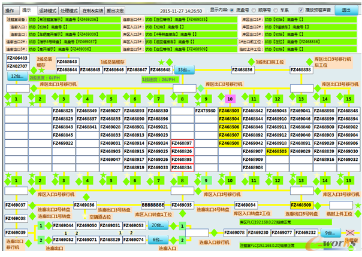
Task: Click the green star beside 临时上件工位 box
Action: pyautogui.click(x=358, y=205)
